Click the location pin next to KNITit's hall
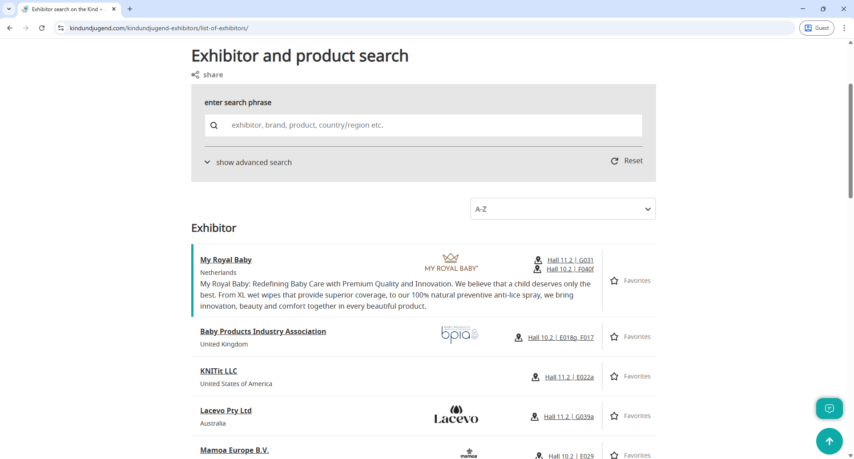Screen dimensions: 854x459 coord(535,377)
